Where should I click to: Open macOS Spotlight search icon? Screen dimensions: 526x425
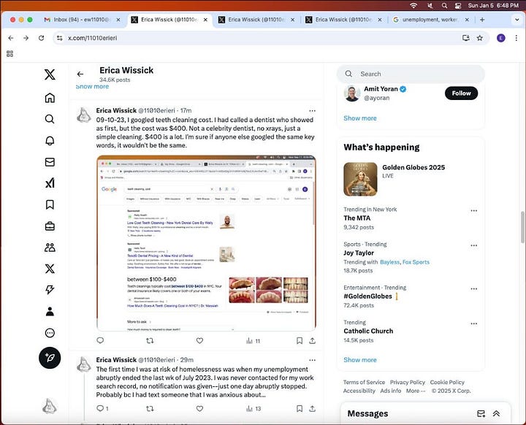(x=444, y=5)
